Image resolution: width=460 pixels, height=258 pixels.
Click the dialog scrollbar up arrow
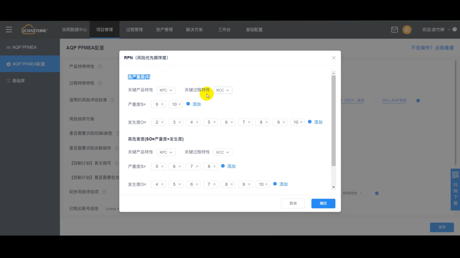point(333,73)
